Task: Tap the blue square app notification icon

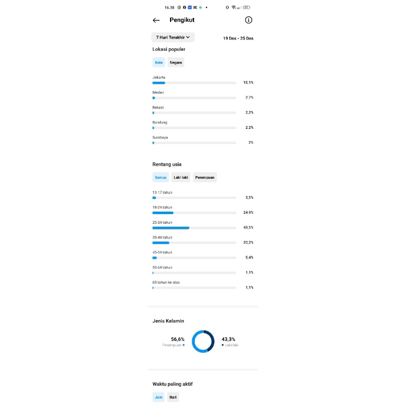Action: tap(190, 8)
